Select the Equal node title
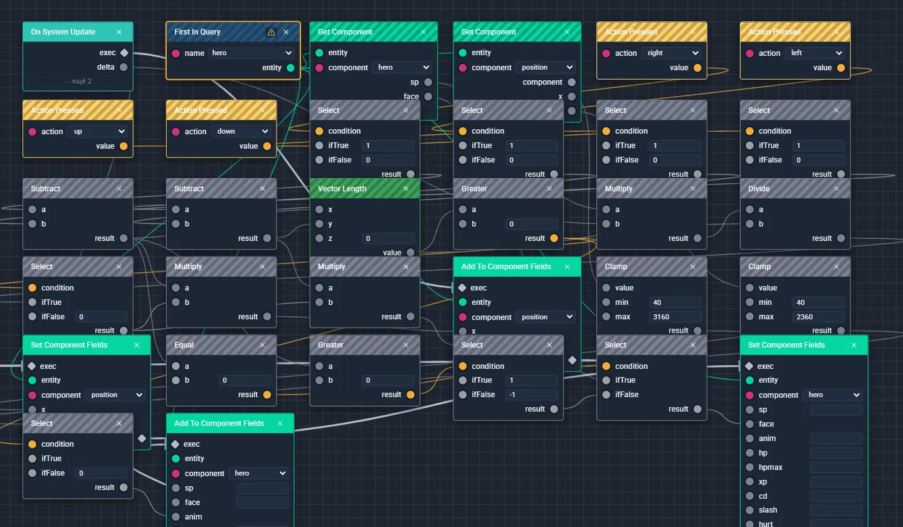 (x=184, y=345)
